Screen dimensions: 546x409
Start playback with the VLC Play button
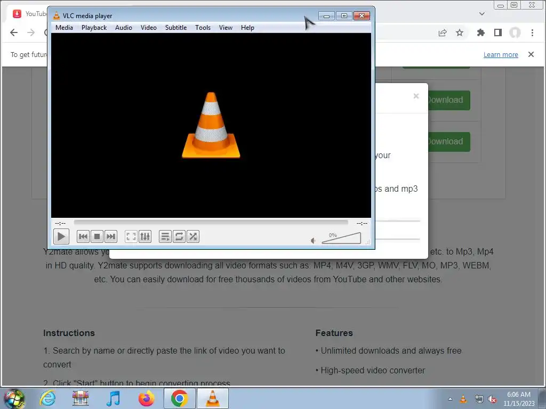point(61,236)
